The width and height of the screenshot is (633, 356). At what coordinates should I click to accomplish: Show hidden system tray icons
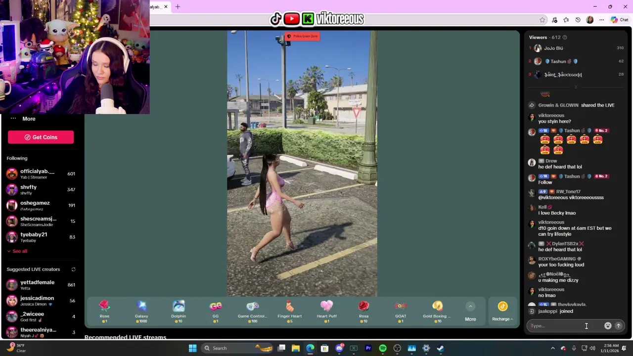coord(553,348)
